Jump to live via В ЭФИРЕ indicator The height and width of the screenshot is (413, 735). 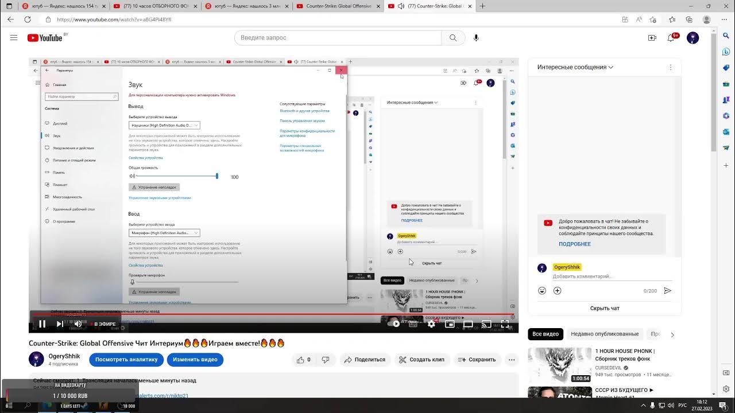(103, 324)
